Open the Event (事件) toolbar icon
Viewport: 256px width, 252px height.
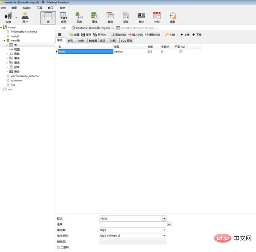[x=95, y=17]
